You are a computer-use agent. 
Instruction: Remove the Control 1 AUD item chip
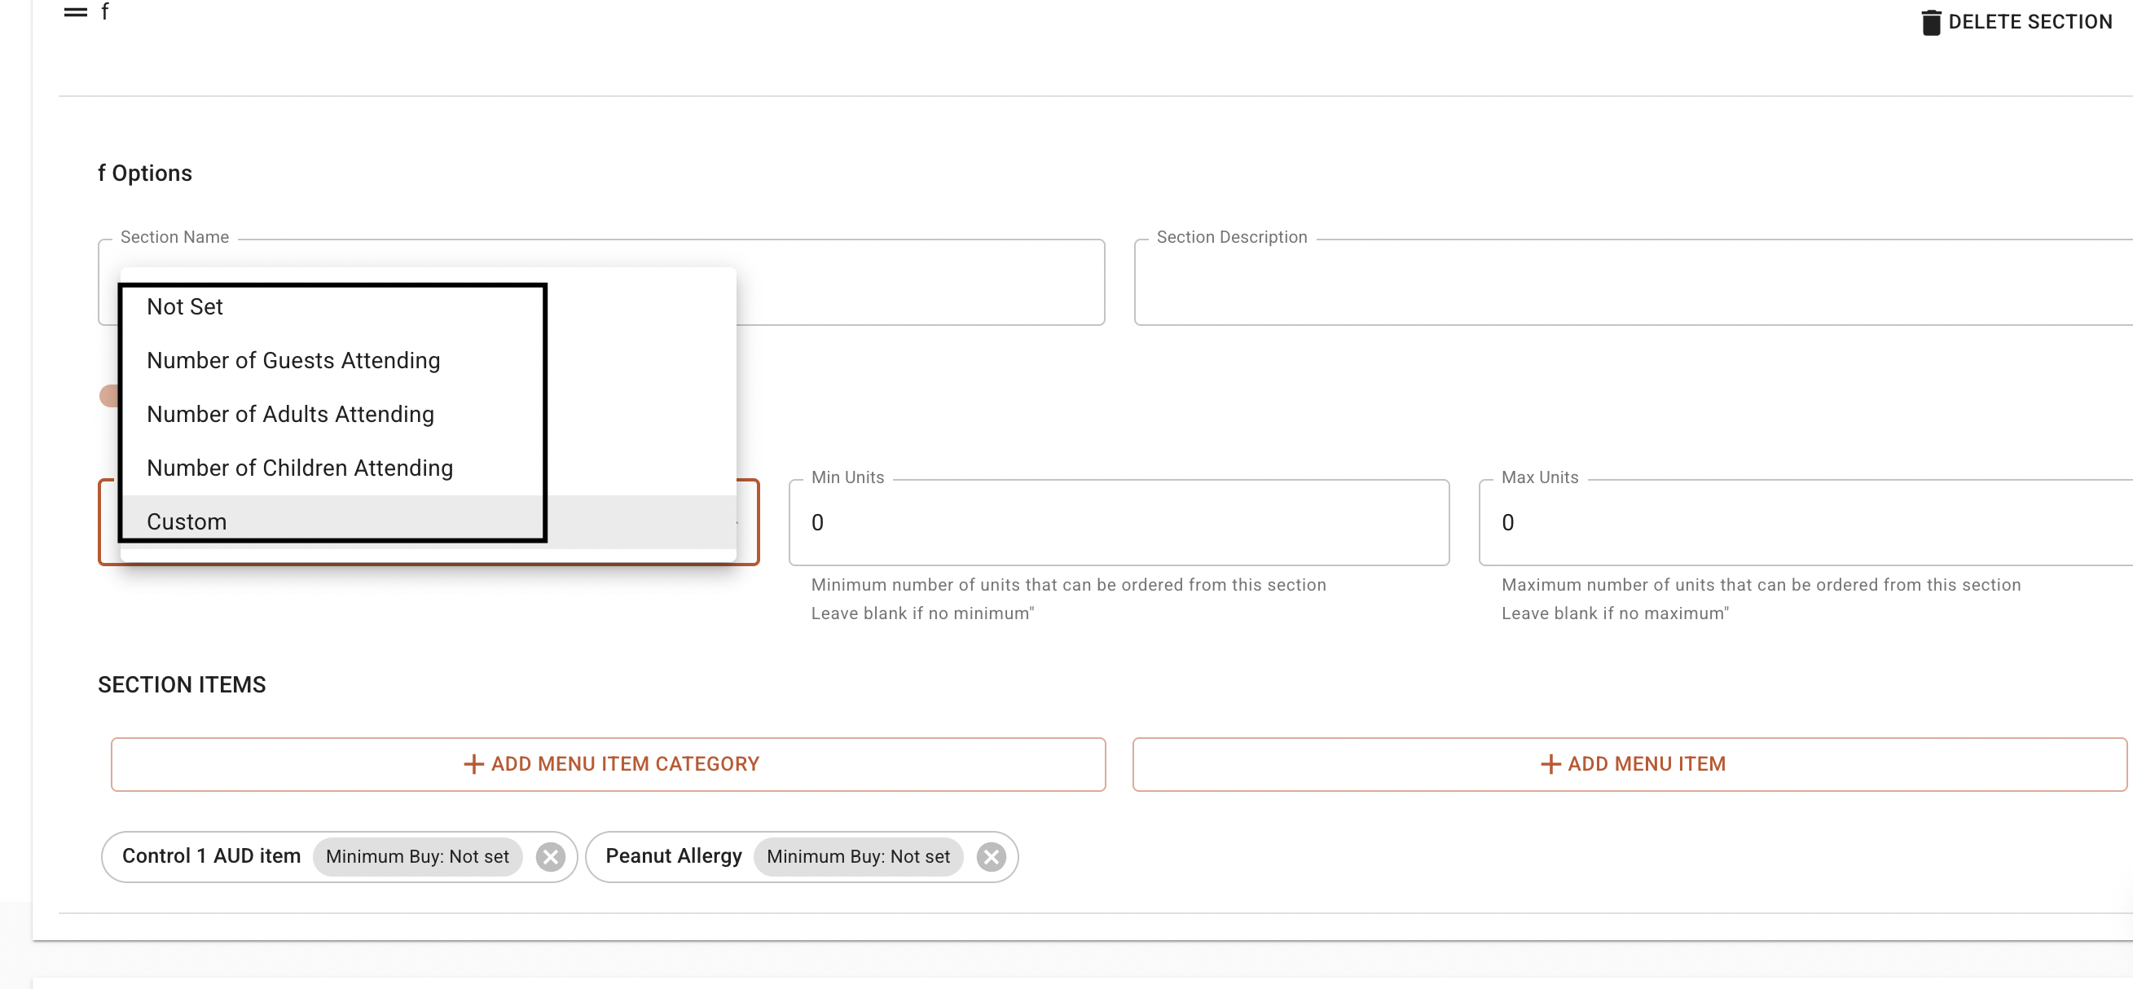click(550, 856)
